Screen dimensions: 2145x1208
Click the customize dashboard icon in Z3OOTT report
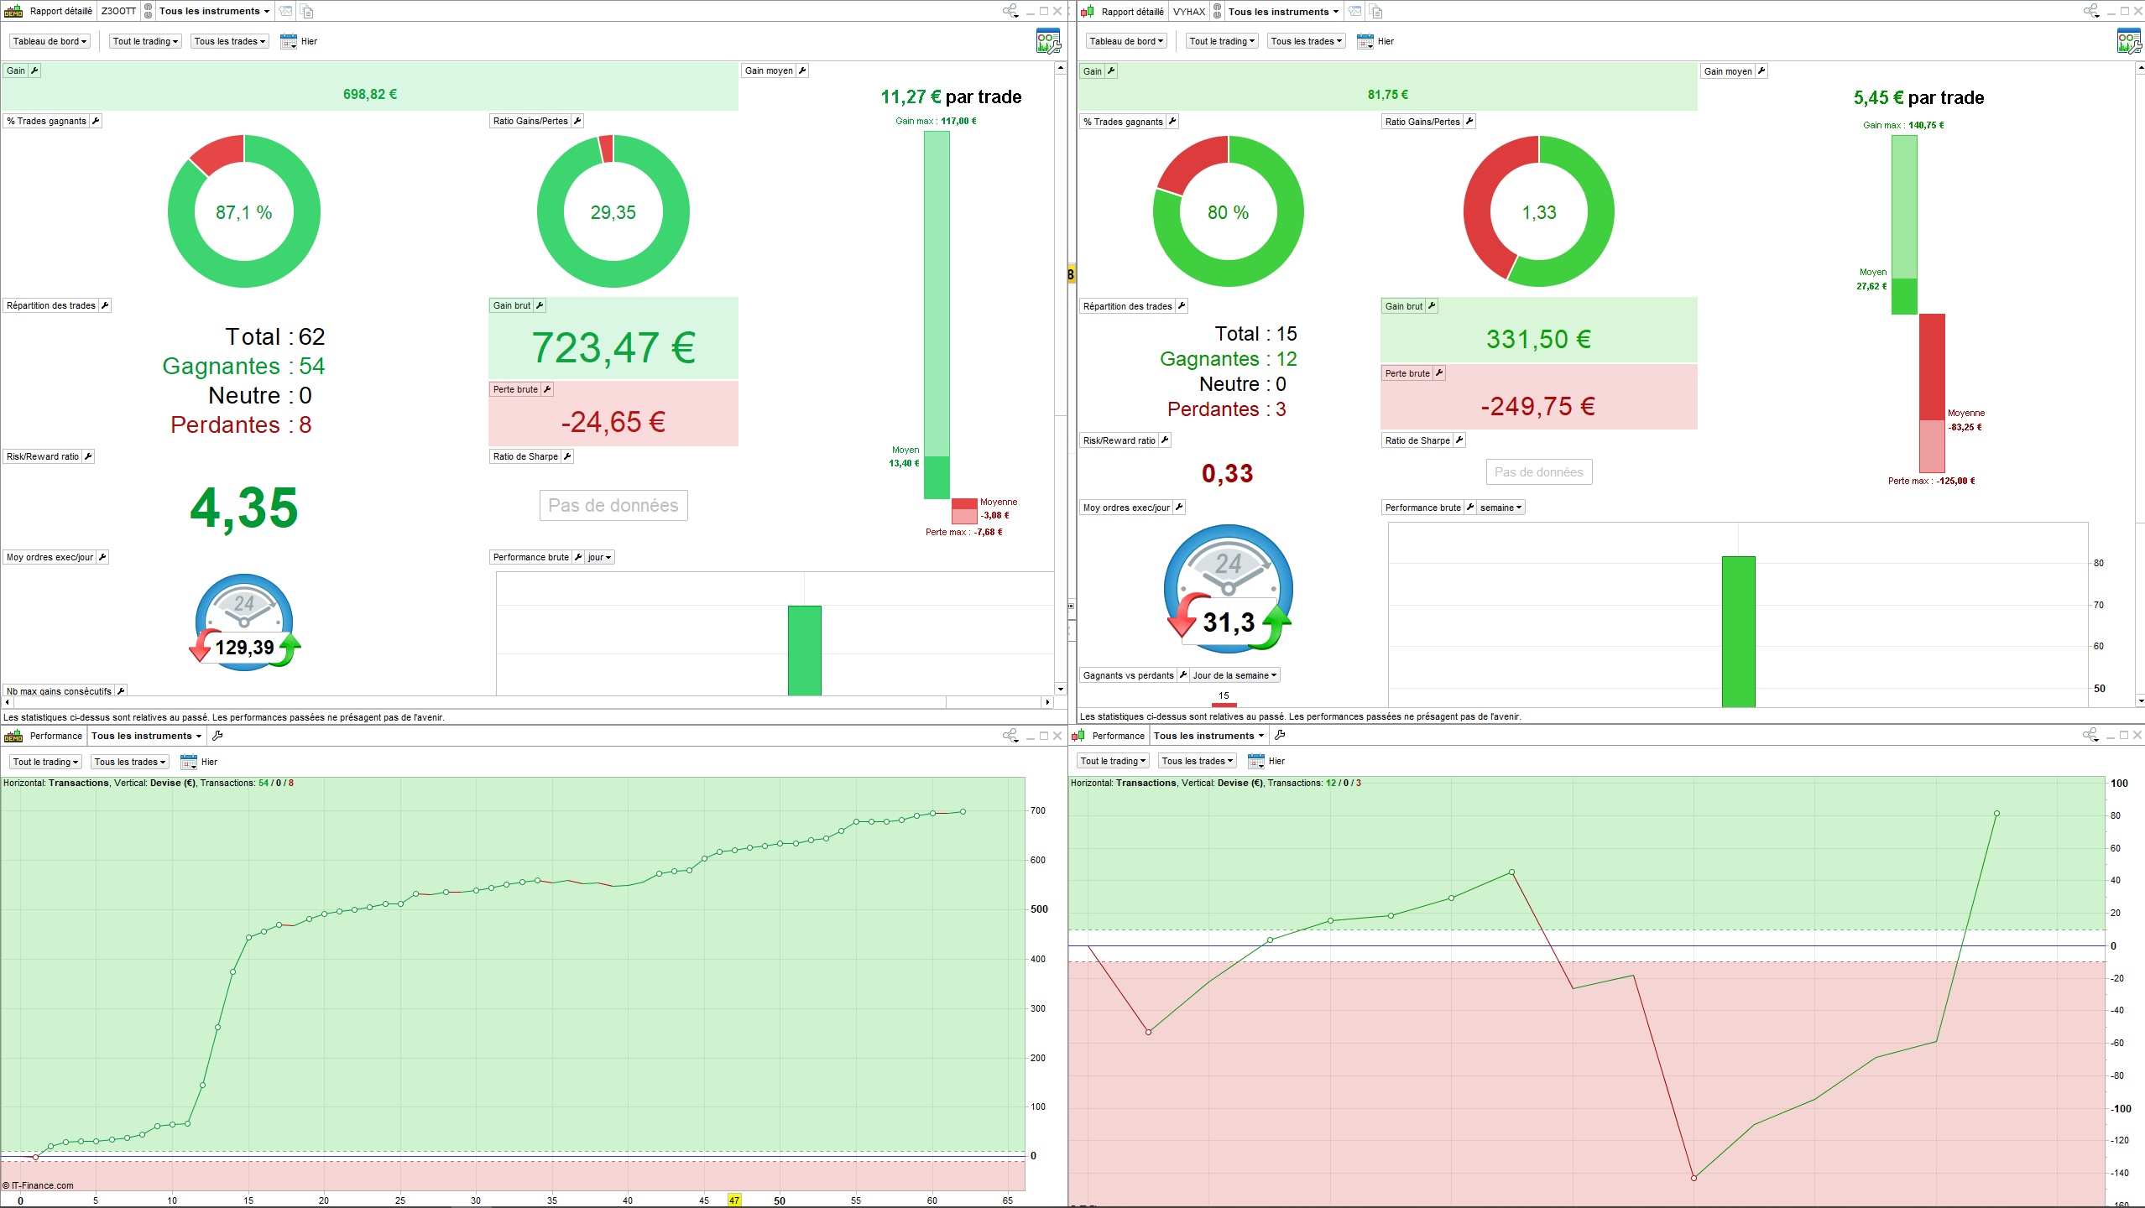[1047, 41]
